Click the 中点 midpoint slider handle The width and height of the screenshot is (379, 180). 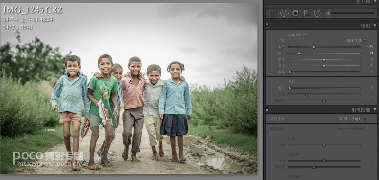(x=299, y=53)
